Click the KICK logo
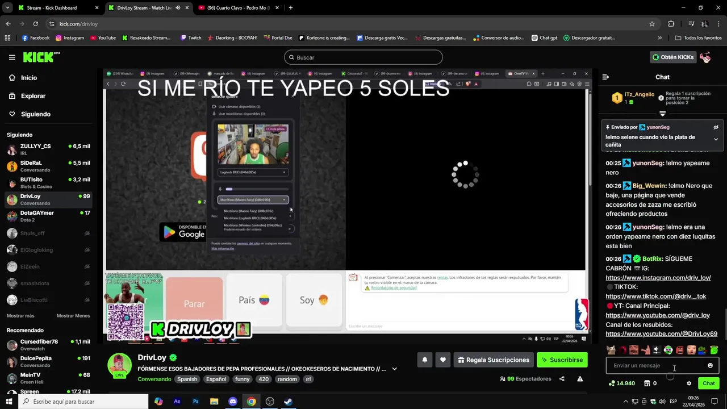 [x=41, y=57]
